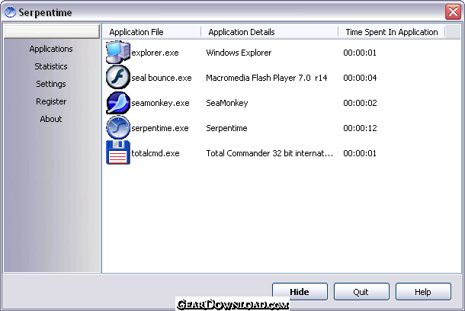This screenshot has width=465, height=311.
Task: Click the explorer.exe time value 00:00:01
Action: point(360,53)
